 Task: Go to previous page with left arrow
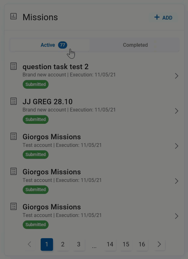tap(30, 244)
